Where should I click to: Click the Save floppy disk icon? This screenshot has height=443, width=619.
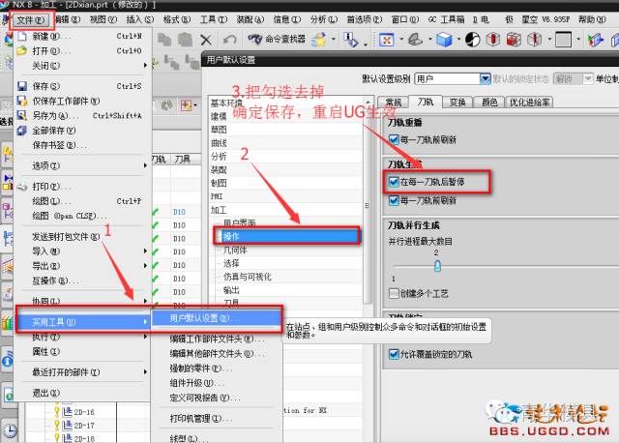(22, 86)
